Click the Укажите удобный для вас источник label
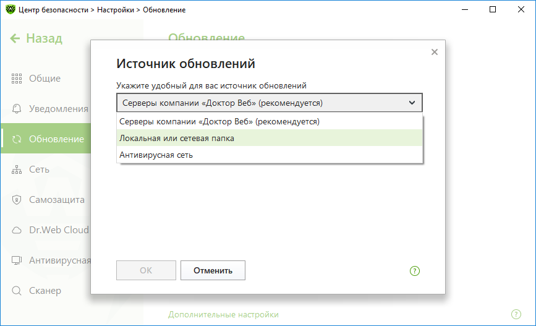536x326 pixels. click(x=211, y=85)
